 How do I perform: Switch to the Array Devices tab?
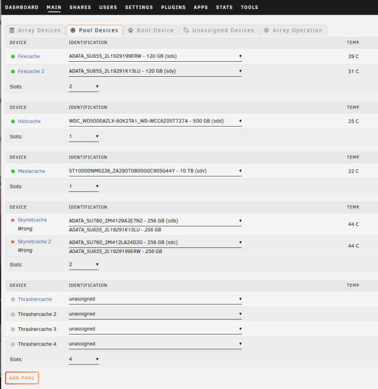click(35, 30)
